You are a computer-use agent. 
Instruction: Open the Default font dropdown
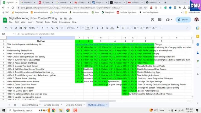(73, 28)
